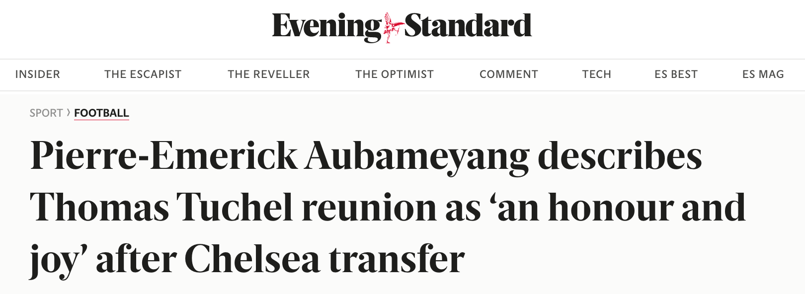Click the breadcrumb chevron after Sport

(69, 113)
